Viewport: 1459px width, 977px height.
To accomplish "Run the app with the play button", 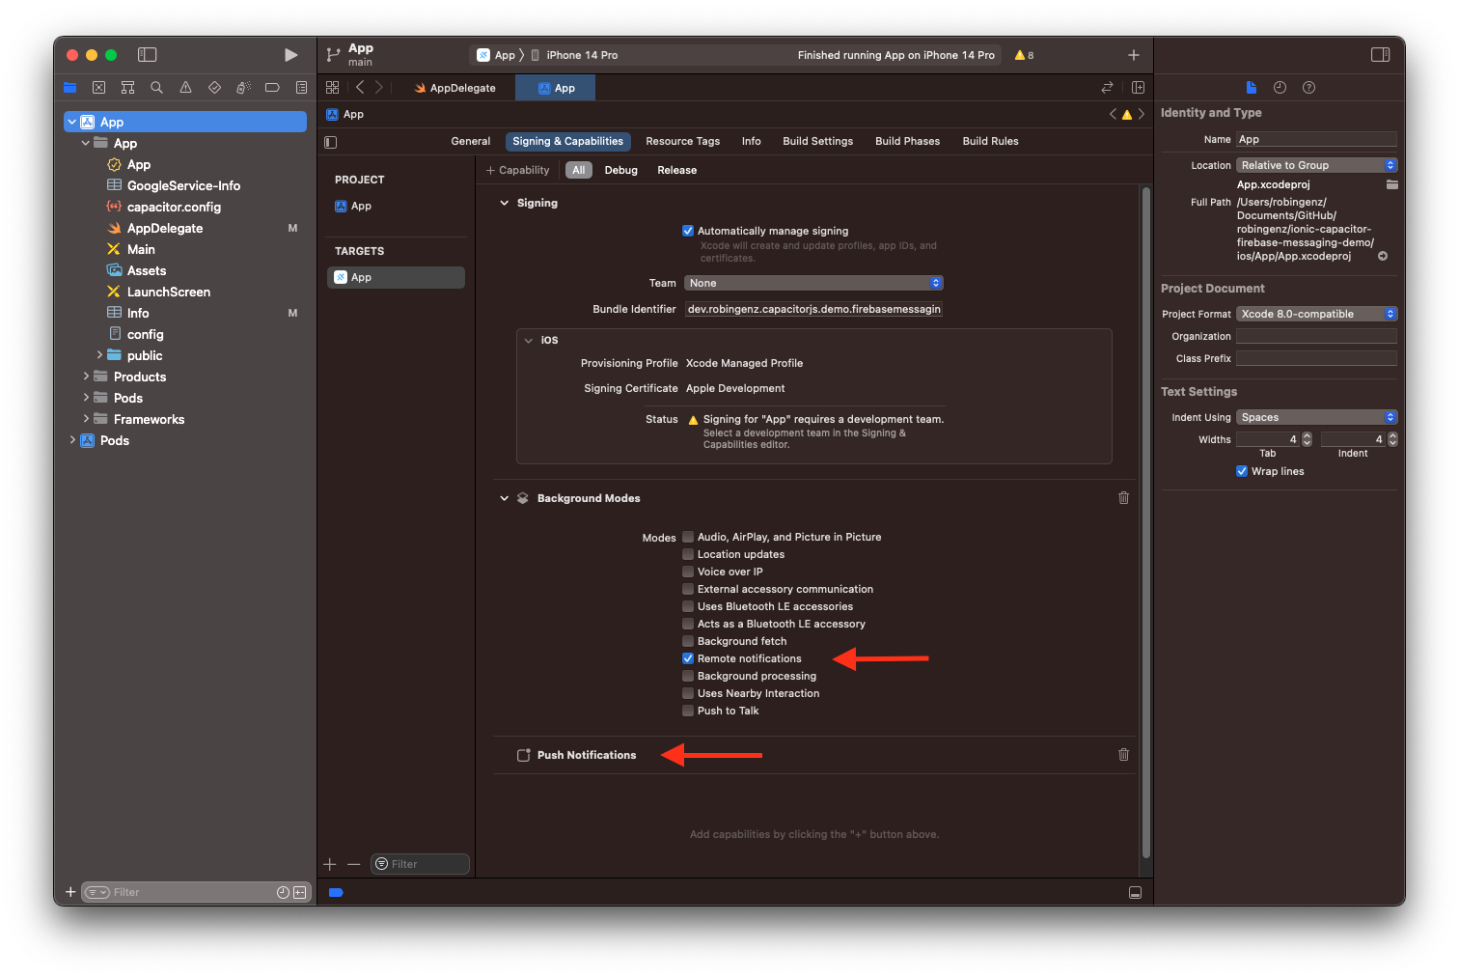I will (x=290, y=55).
